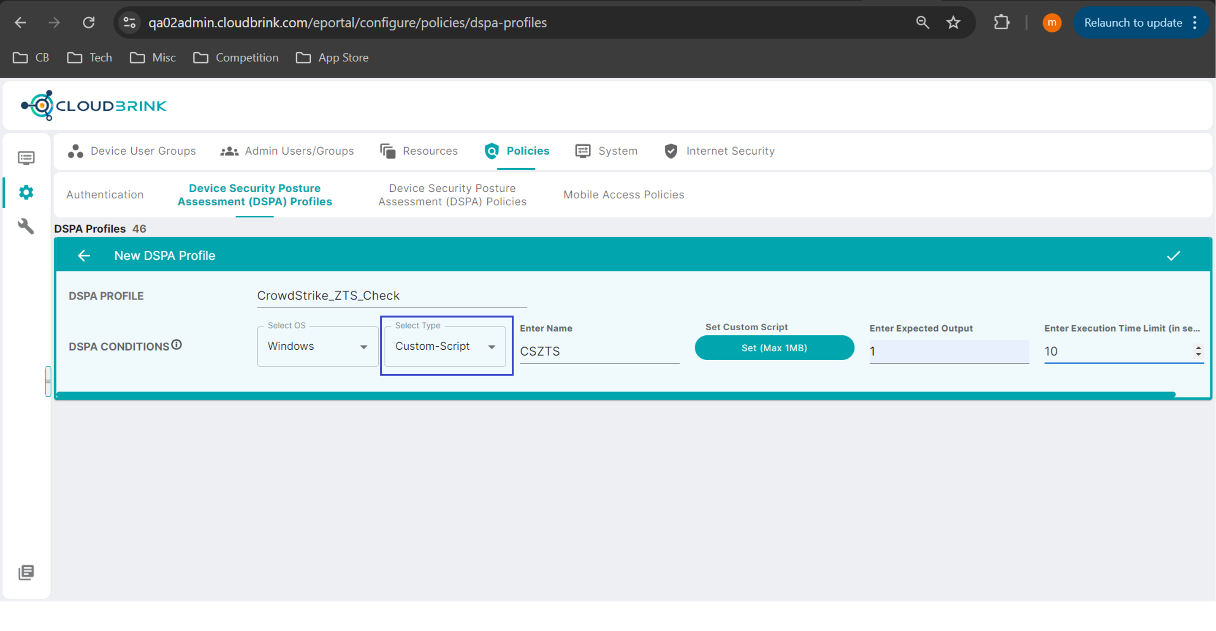Increment execution time limit stepper
Image resolution: width=1216 pixels, height=631 pixels.
pyautogui.click(x=1198, y=348)
